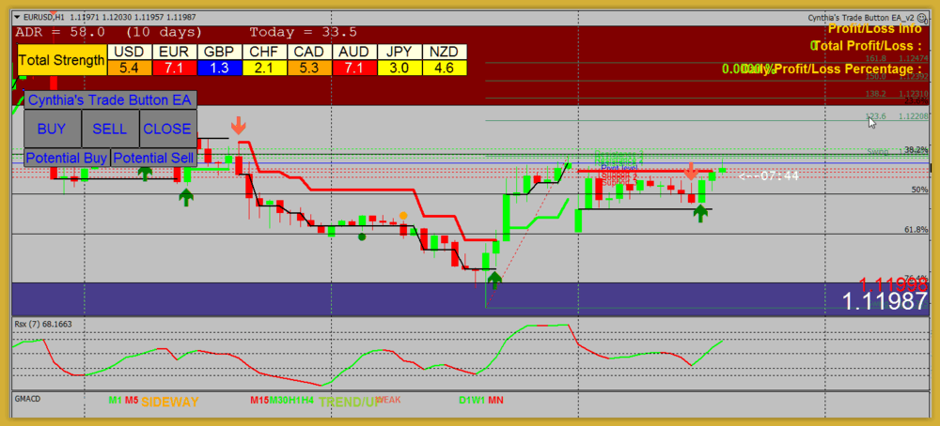The width and height of the screenshot is (940, 426).
Task: Hit the CLOSE trade button
Action: [x=167, y=129]
